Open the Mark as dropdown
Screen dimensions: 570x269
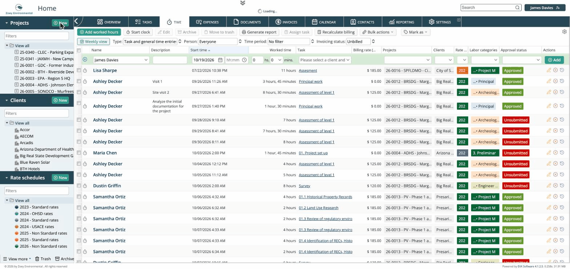coord(416,32)
